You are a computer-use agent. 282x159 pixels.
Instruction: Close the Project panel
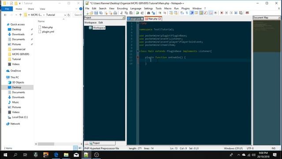[123, 18]
